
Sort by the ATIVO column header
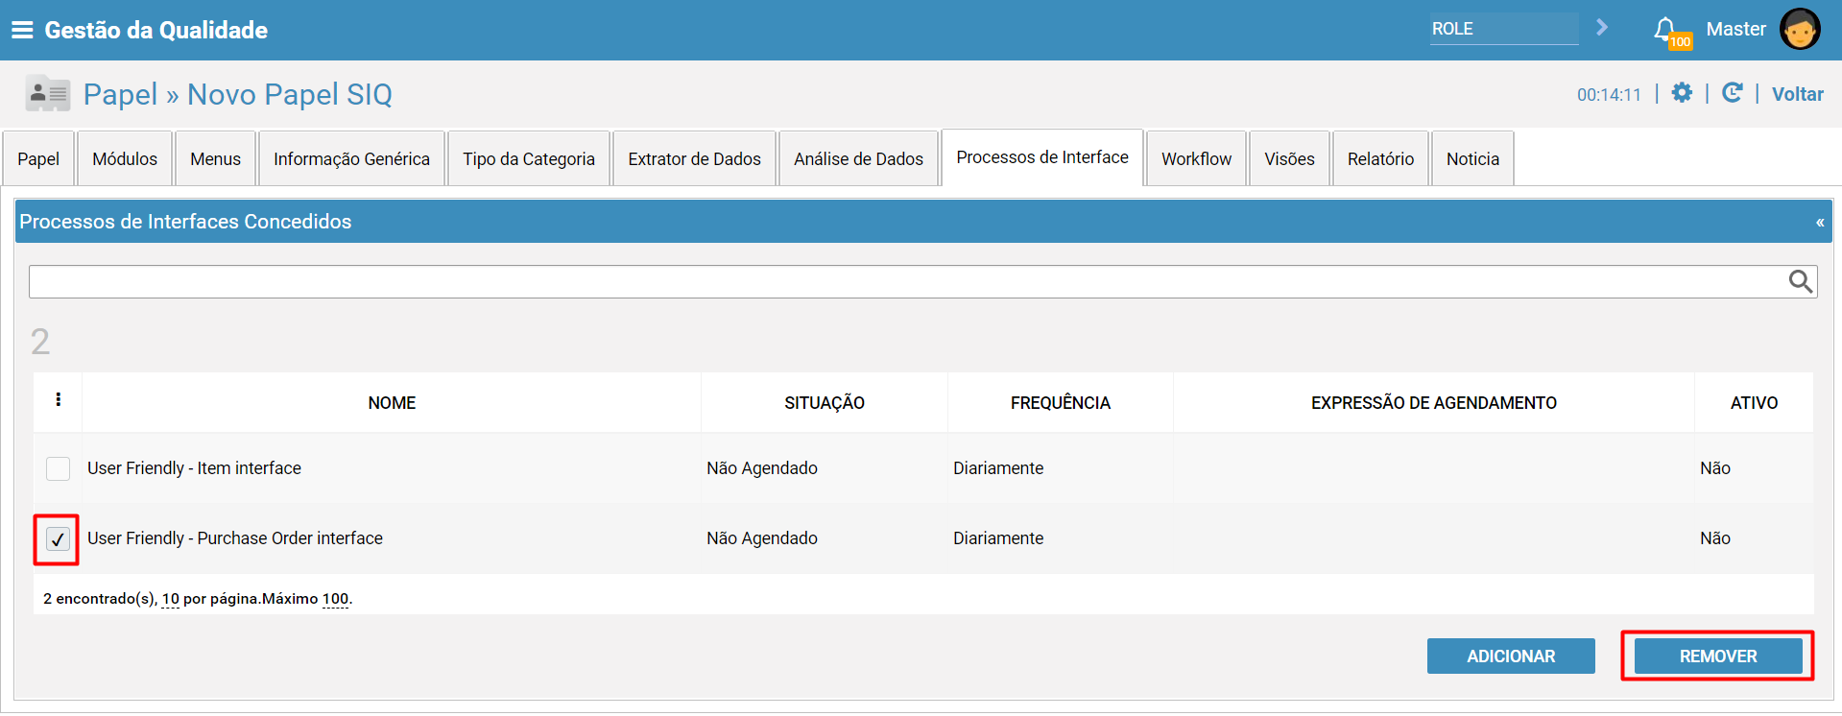pos(1754,403)
